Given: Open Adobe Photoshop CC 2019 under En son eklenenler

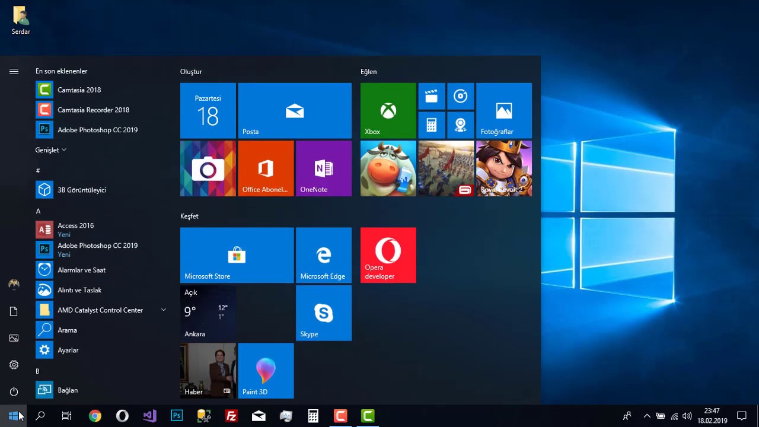Looking at the screenshot, I should click(101, 130).
